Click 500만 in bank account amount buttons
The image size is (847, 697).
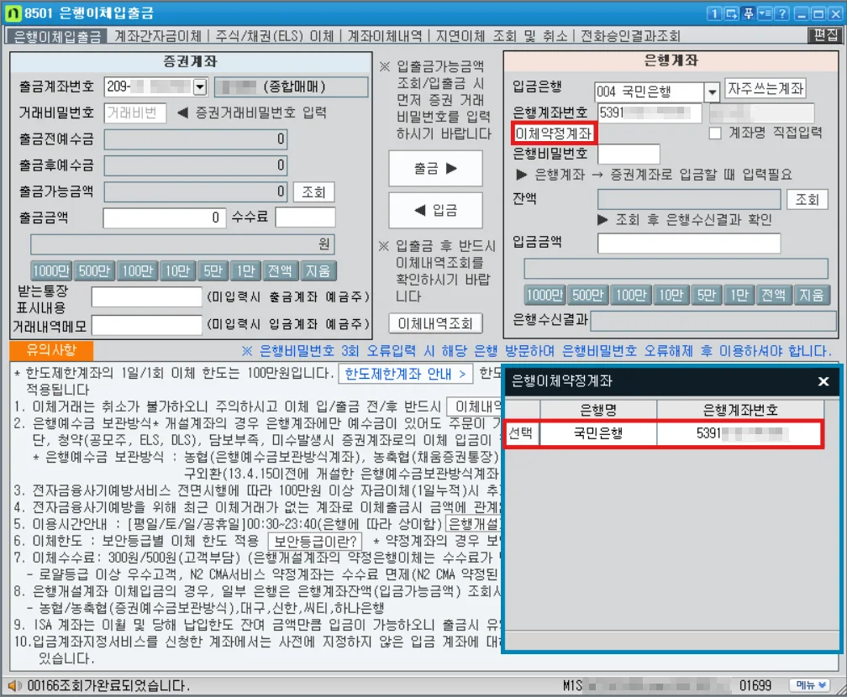587,295
